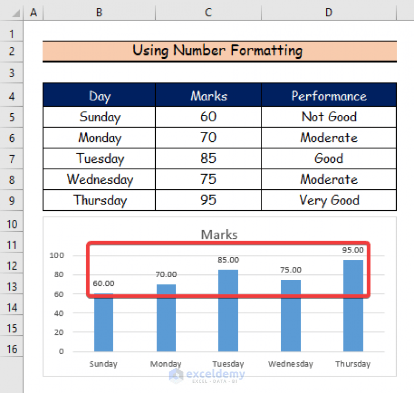Click the 80 value on vertical axis

(59, 275)
